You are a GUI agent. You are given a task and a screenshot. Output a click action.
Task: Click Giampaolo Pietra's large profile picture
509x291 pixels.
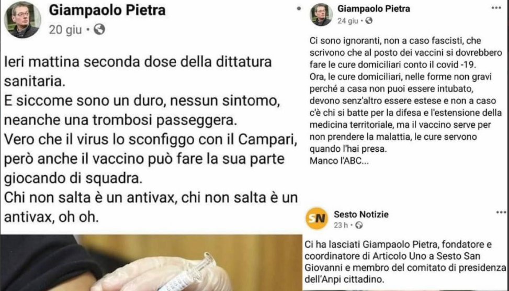pos(22,20)
